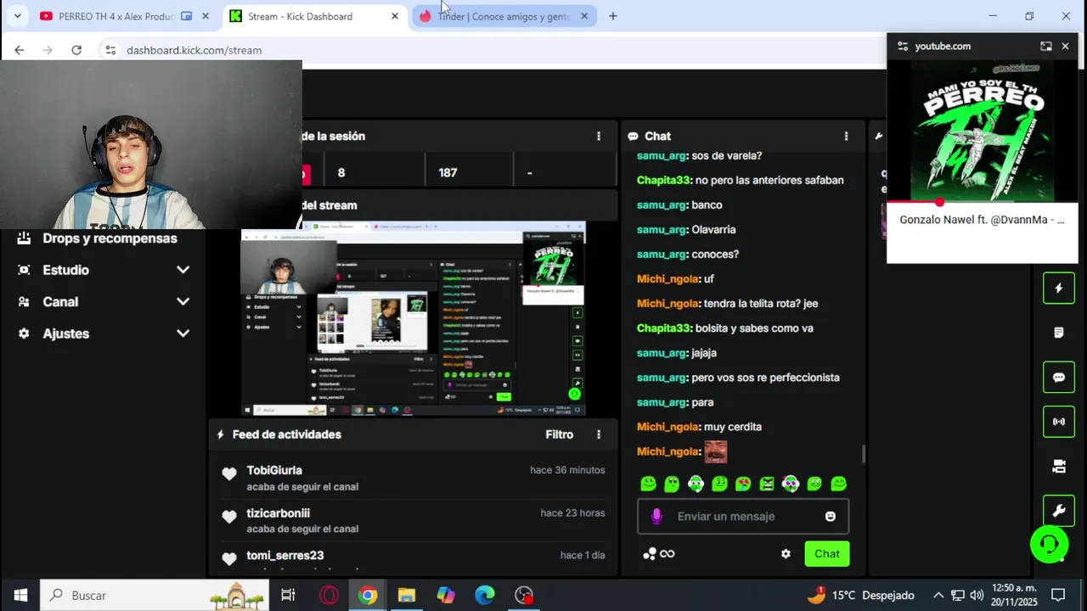This screenshot has width=1087, height=611.
Task: Reload the Kick dashboard page
Action: tap(76, 50)
